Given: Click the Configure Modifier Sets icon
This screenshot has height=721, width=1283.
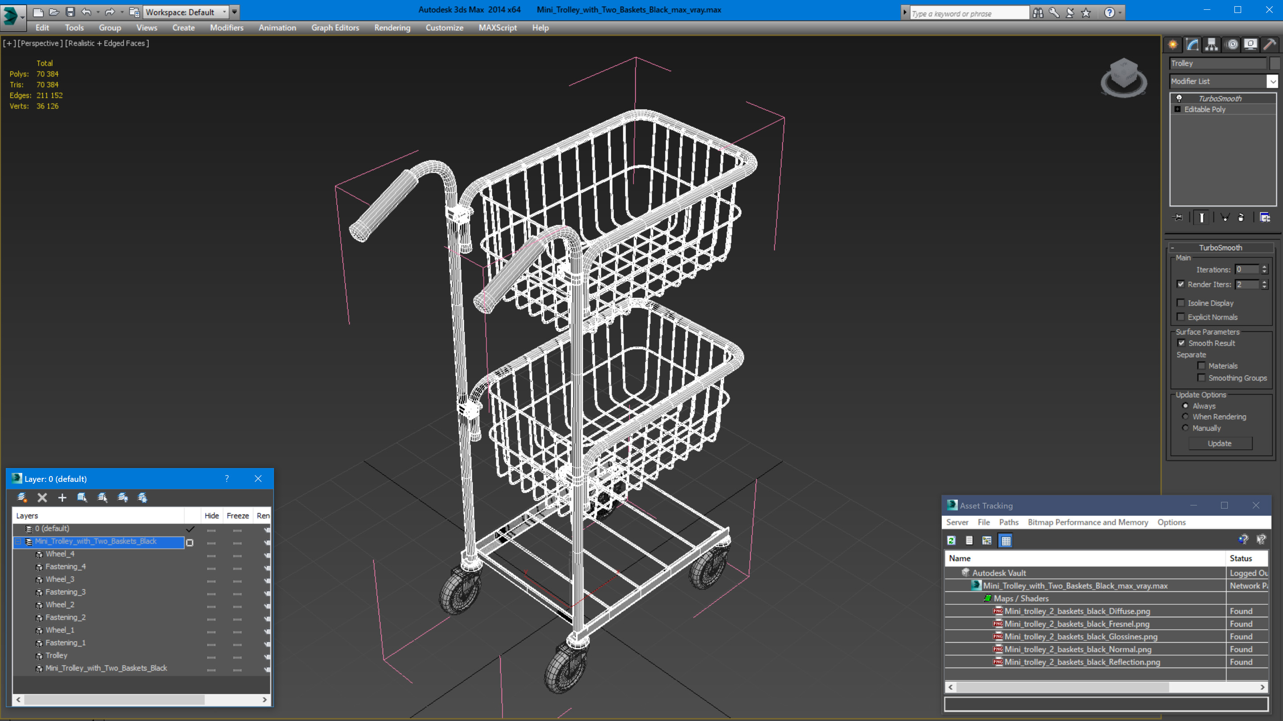Looking at the screenshot, I should point(1265,218).
